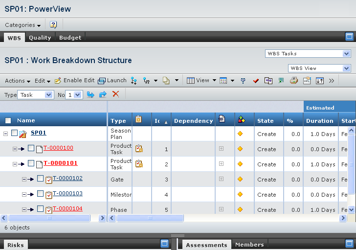
Task: Click the Dependency column header
Action: (x=194, y=121)
